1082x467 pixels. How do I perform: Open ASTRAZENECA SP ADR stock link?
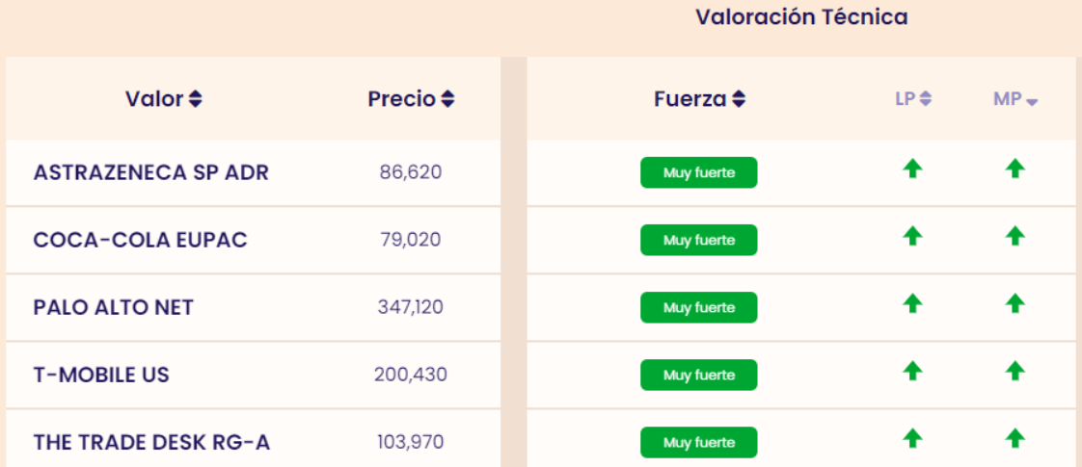(x=151, y=172)
